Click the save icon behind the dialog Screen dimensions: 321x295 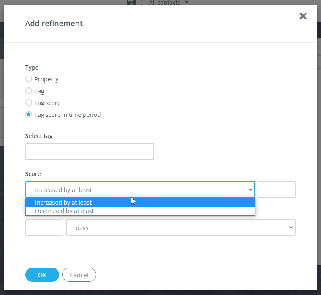[x=131, y=2]
